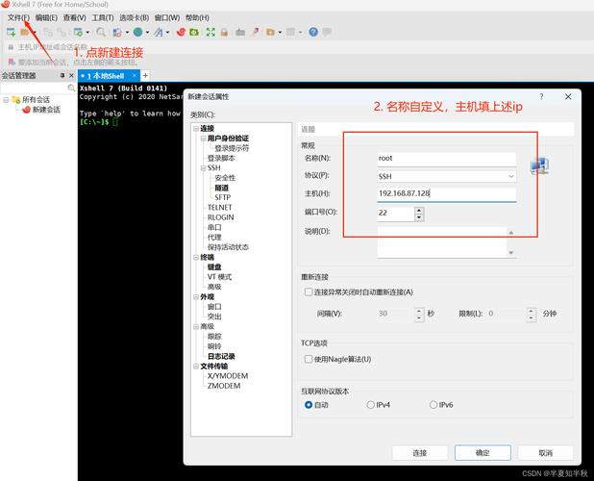Click the 主机 field with 192.168.87.128
This screenshot has width=594, height=481.
coord(447,194)
